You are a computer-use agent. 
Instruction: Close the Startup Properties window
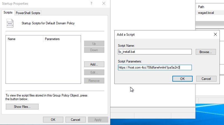pyautogui.click(x=104, y=3)
